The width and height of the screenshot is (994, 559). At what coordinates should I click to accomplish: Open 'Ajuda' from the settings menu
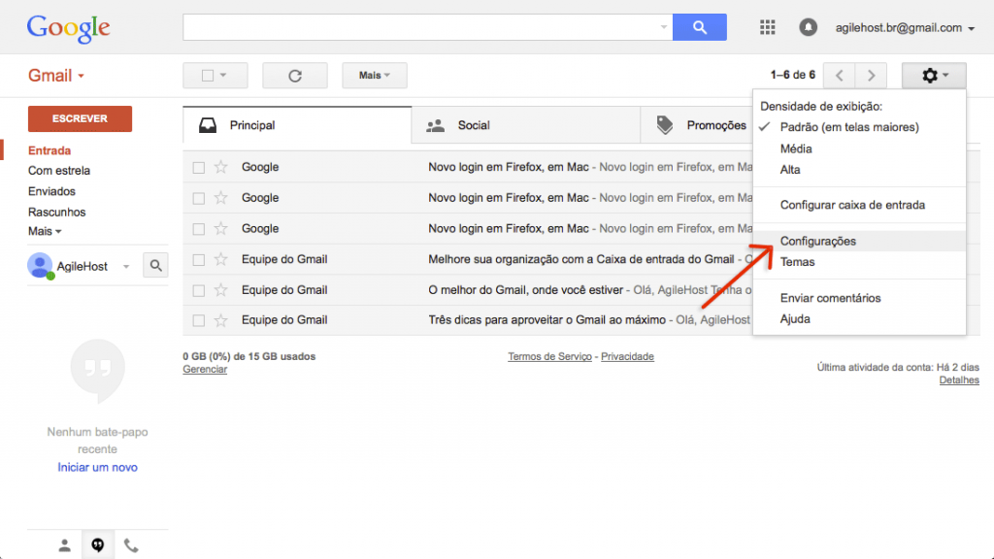click(x=795, y=318)
